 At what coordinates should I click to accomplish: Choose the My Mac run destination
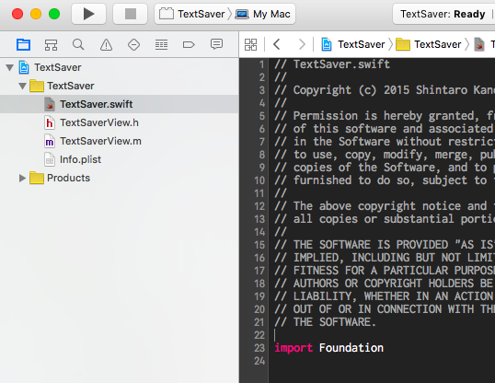[262, 14]
